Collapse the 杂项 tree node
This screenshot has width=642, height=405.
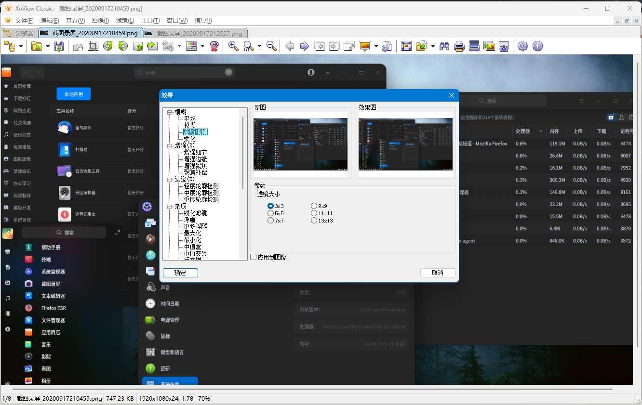coord(170,206)
